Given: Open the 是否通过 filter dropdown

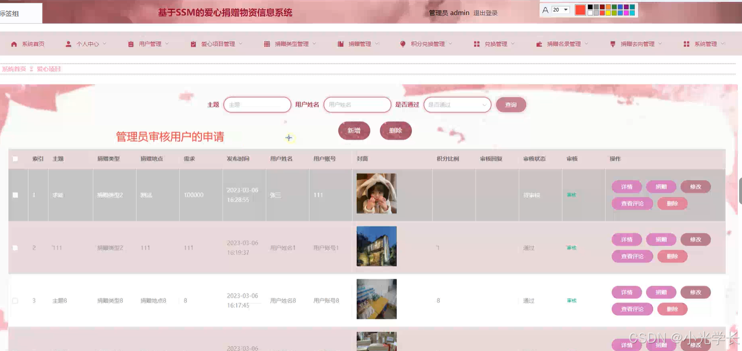Looking at the screenshot, I should click(x=457, y=105).
